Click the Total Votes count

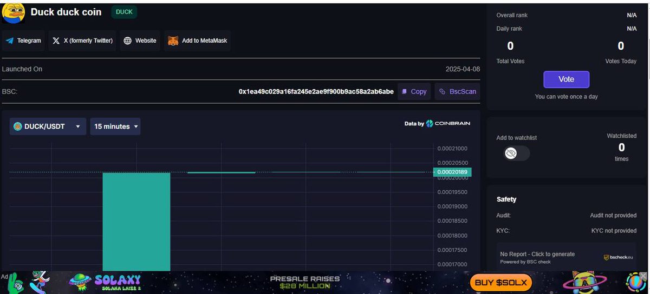click(x=510, y=46)
